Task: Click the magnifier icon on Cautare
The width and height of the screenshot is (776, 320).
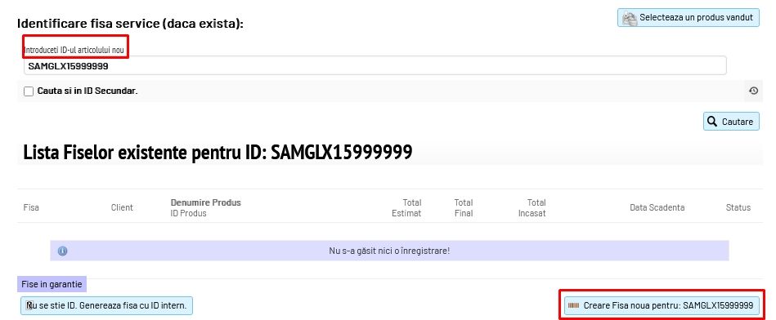Action: click(x=712, y=122)
